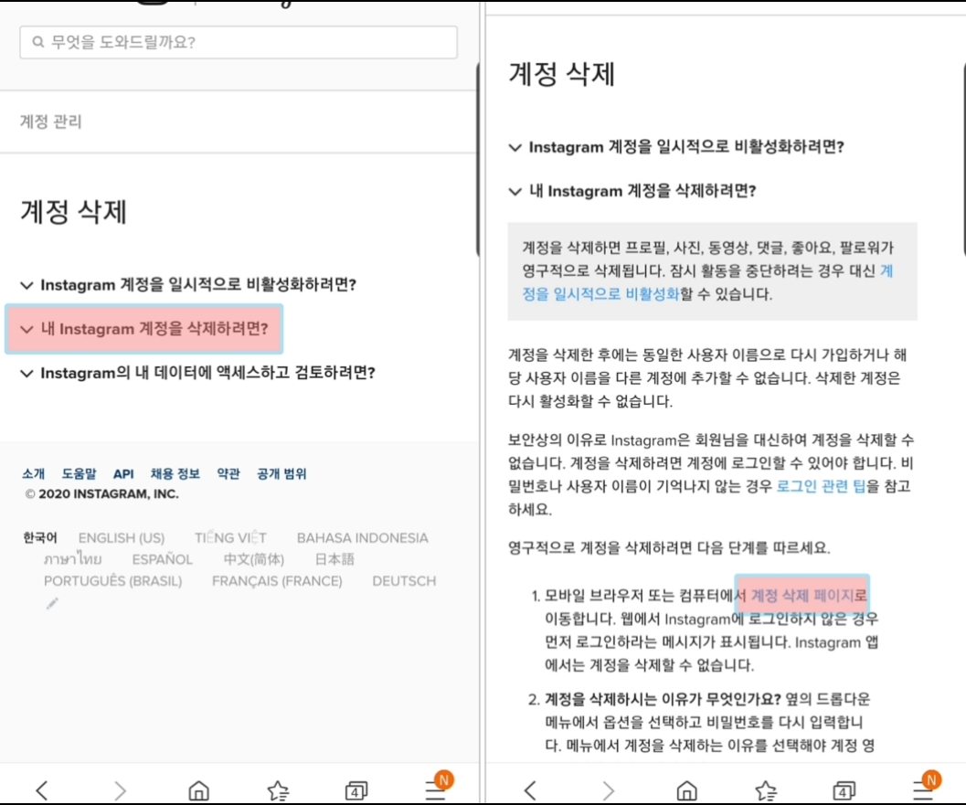Open hamburger menu in right browser window
The height and width of the screenshot is (805, 966).
[923, 790]
